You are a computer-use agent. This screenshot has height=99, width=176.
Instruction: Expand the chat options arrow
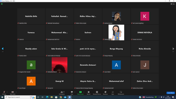click(75, 92)
